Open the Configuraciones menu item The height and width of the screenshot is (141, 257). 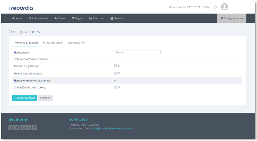(x=232, y=18)
